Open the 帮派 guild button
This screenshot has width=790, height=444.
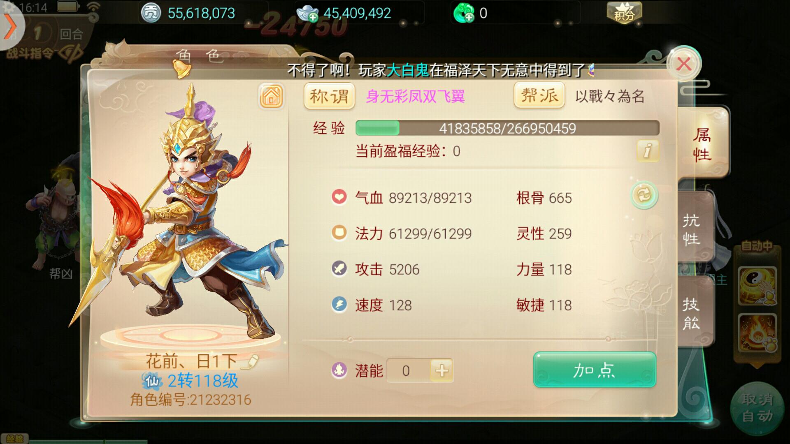click(x=539, y=95)
